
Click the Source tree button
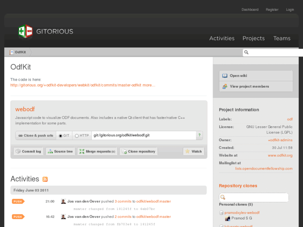pos(60,152)
